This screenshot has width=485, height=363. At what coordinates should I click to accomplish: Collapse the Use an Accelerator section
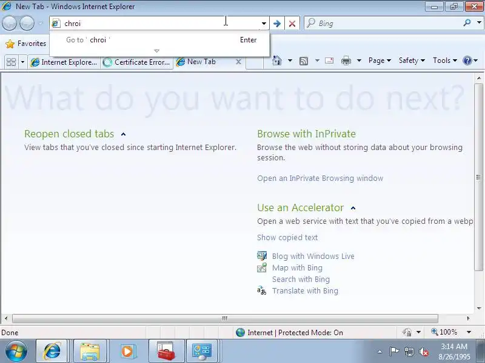point(353,208)
